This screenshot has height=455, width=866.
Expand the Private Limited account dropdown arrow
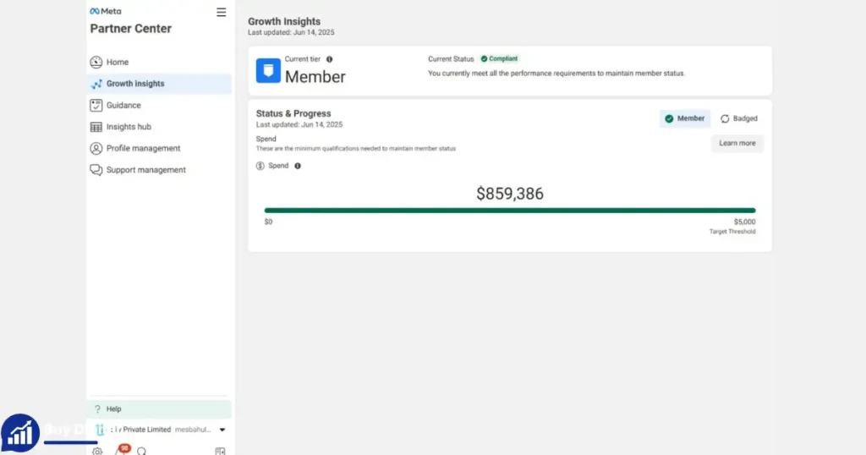222,430
